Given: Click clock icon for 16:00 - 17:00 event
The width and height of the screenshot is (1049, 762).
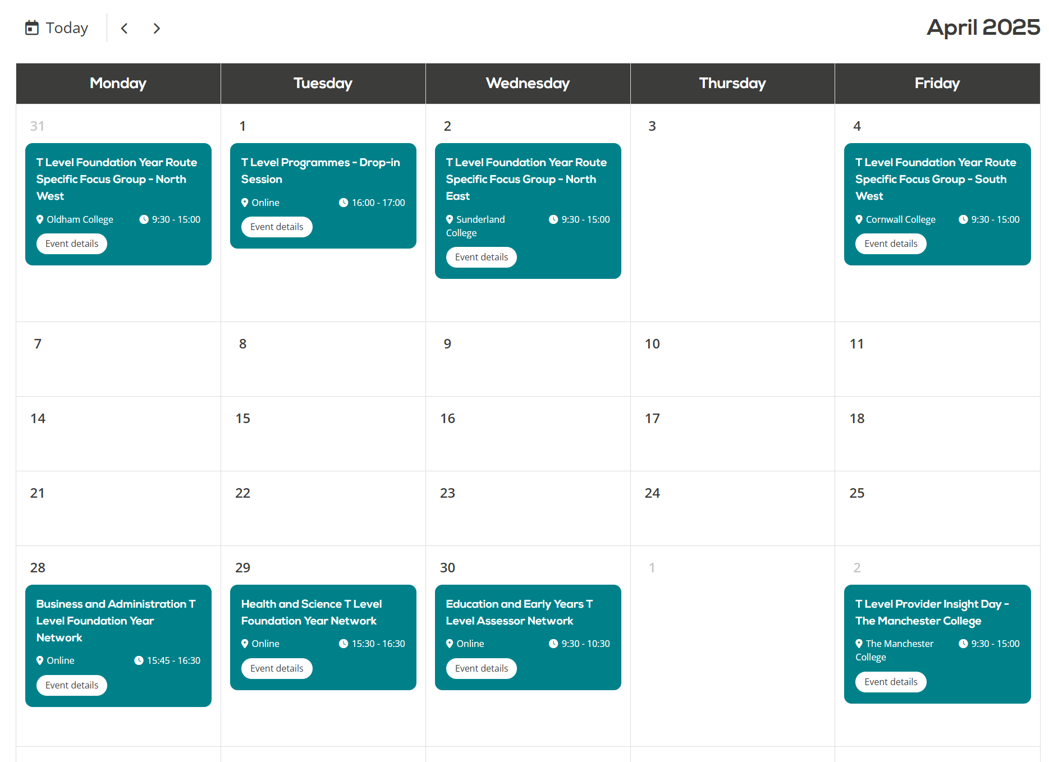Looking at the screenshot, I should pos(343,203).
